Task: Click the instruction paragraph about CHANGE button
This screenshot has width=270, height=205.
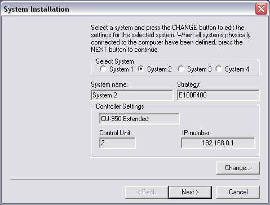Action: point(171,38)
